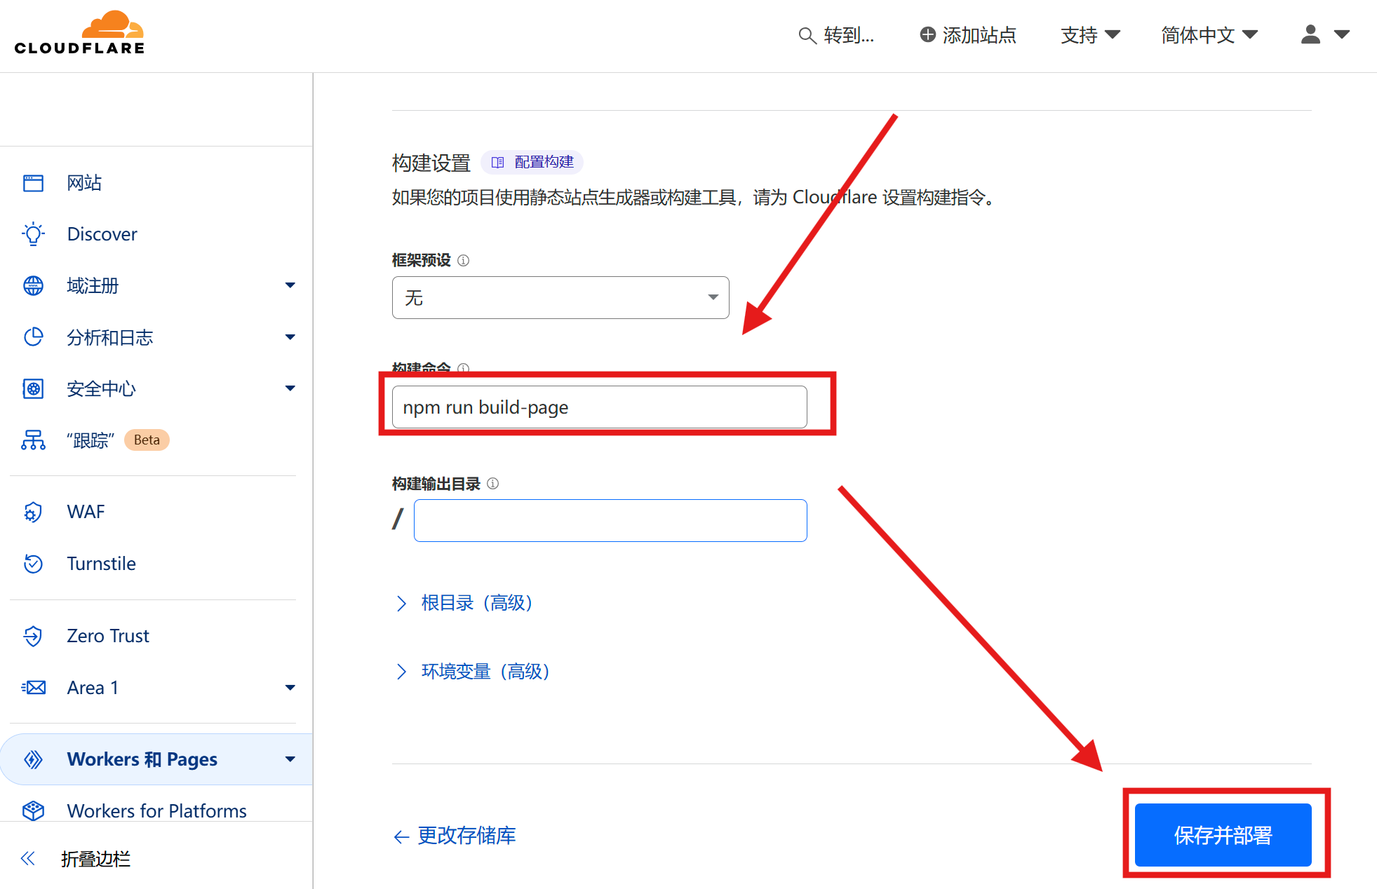The image size is (1377, 889).
Task: Open the 支持 support menu
Action: (x=1089, y=34)
